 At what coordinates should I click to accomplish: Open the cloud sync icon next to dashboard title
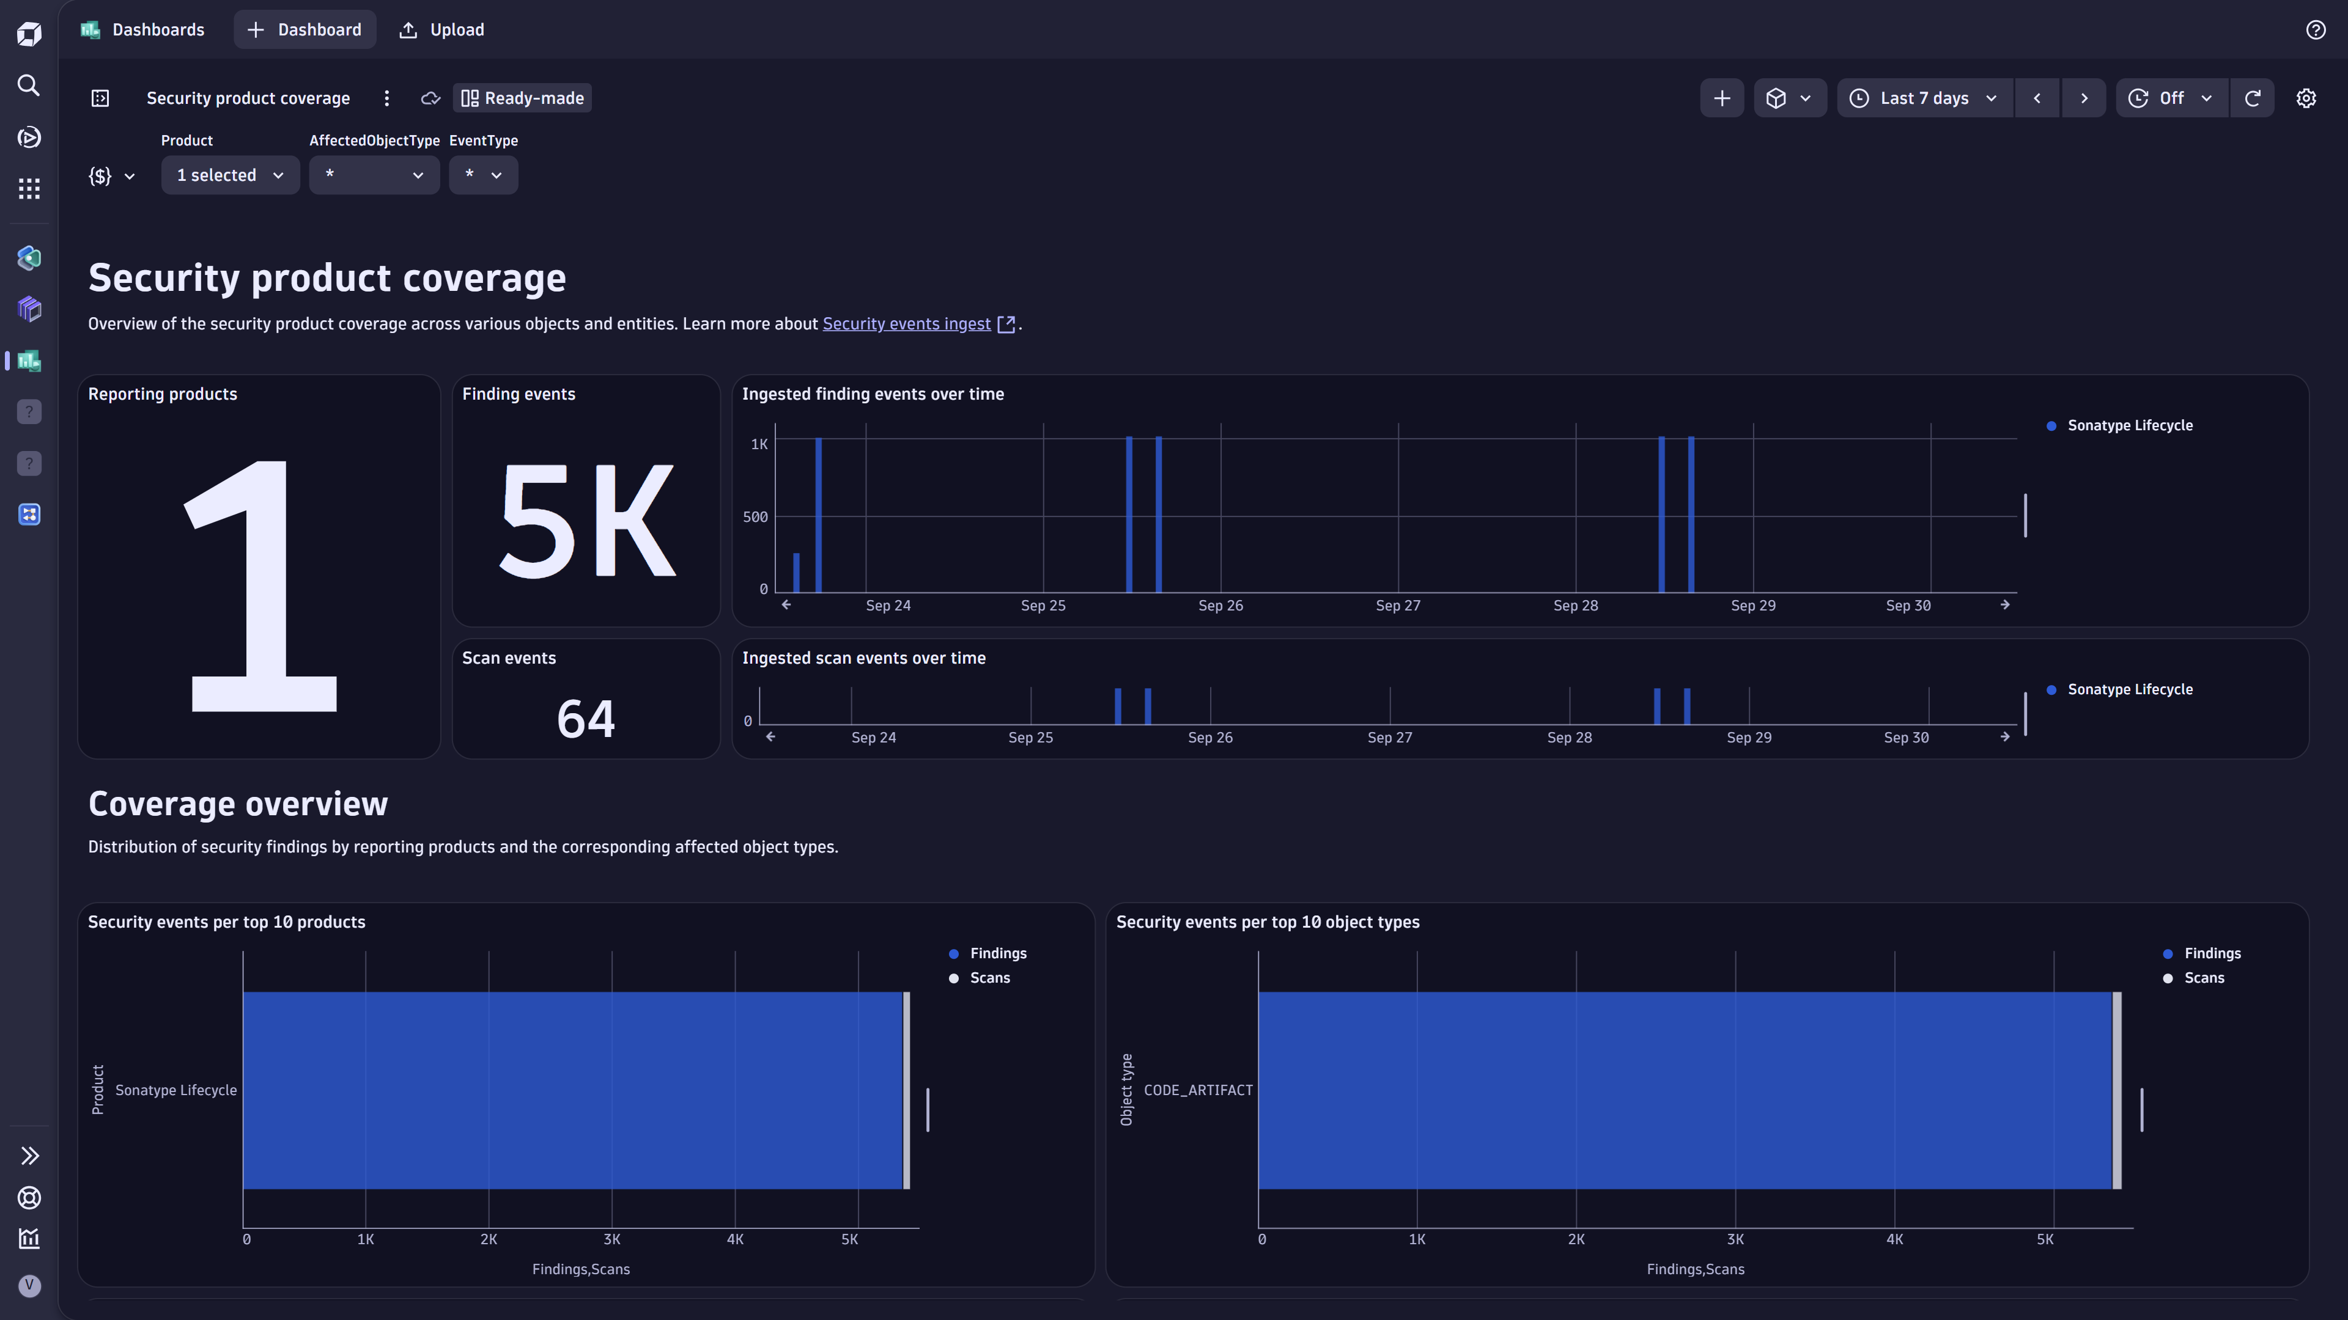tap(429, 98)
